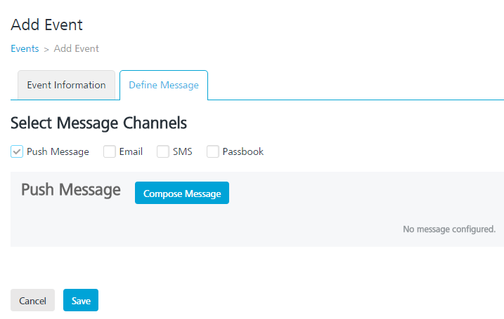The height and width of the screenshot is (319, 504).
Task: Switch to the Event Information tab
Action: coord(66,85)
